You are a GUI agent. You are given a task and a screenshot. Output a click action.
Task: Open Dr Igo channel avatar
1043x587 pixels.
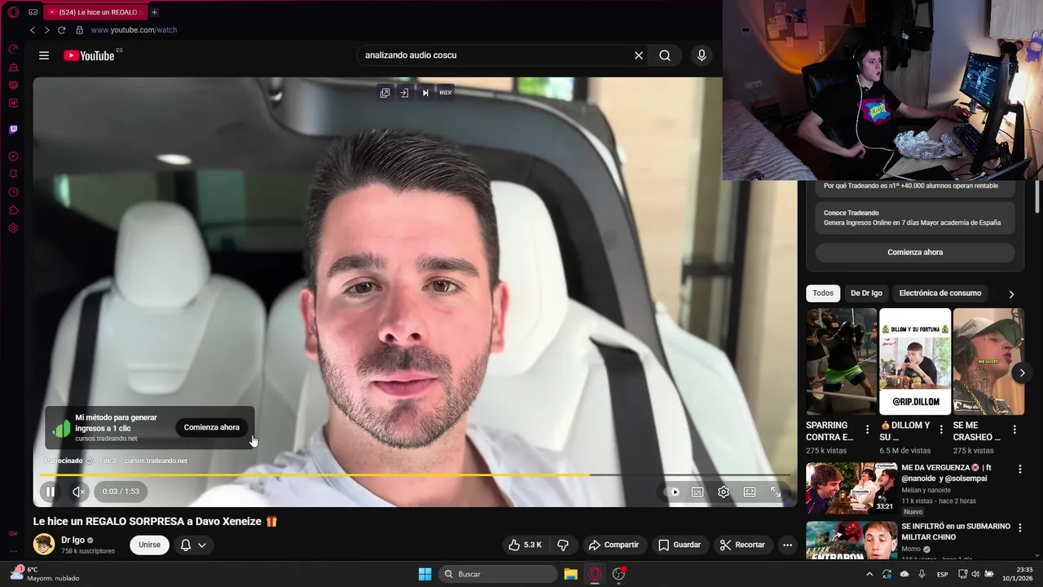coord(44,545)
